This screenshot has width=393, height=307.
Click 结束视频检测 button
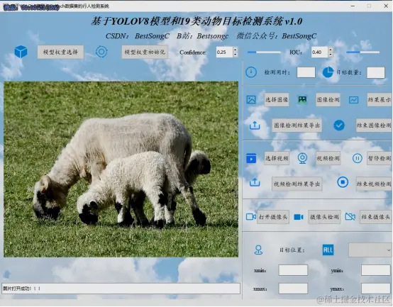point(374,184)
